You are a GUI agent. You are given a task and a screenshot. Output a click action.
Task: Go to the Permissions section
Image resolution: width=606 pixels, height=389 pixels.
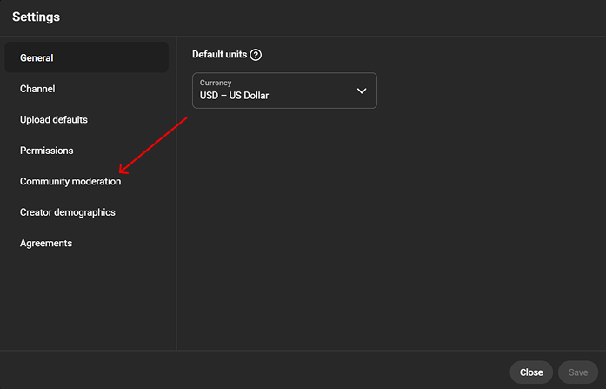point(87,151)
